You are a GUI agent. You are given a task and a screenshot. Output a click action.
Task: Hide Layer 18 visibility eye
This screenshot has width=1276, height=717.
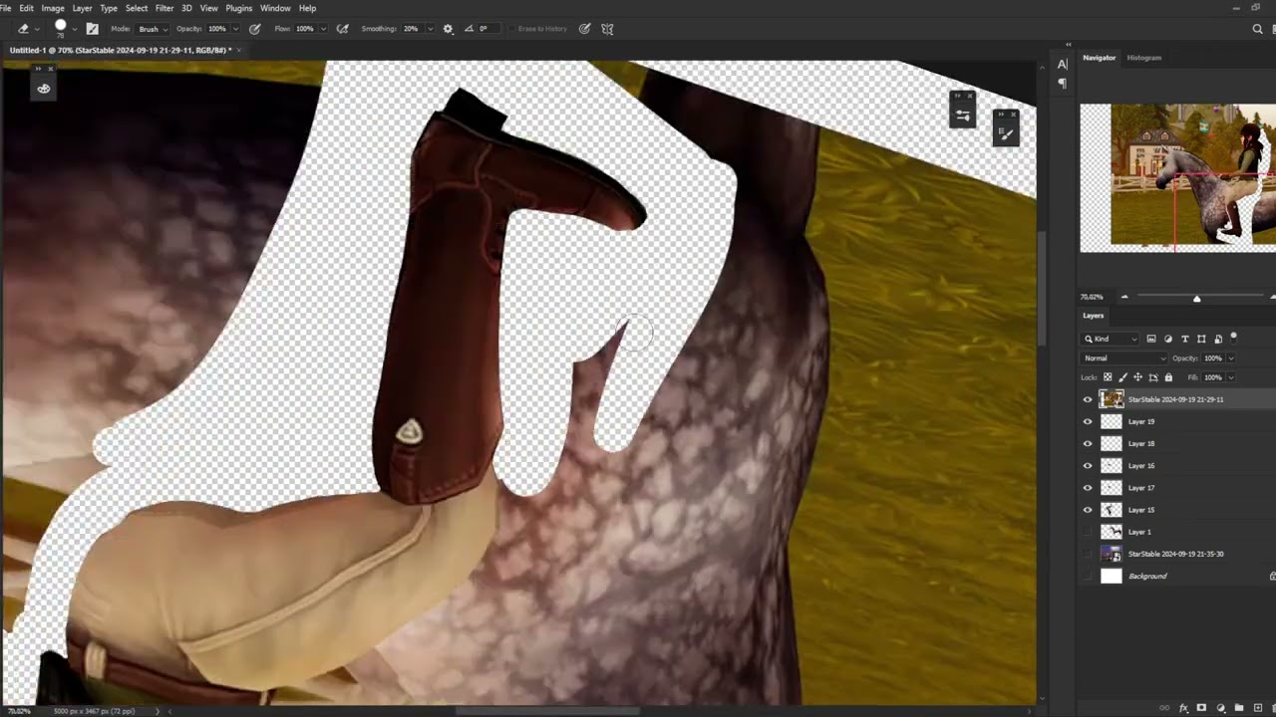coord(1088,443)
